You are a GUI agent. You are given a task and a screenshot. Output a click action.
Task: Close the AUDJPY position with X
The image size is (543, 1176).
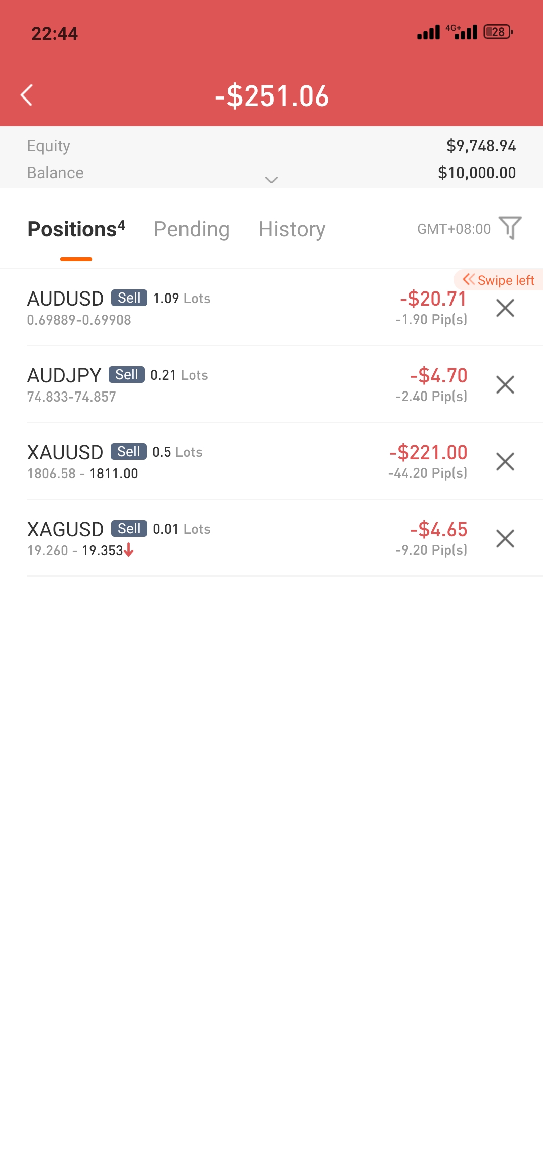[x=505, y=385]
